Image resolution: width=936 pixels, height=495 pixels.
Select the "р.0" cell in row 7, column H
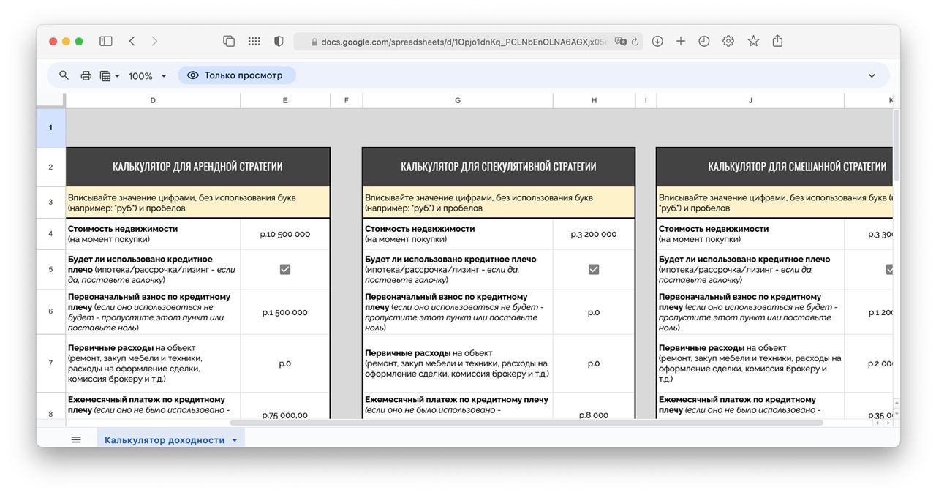coord(594,363)
